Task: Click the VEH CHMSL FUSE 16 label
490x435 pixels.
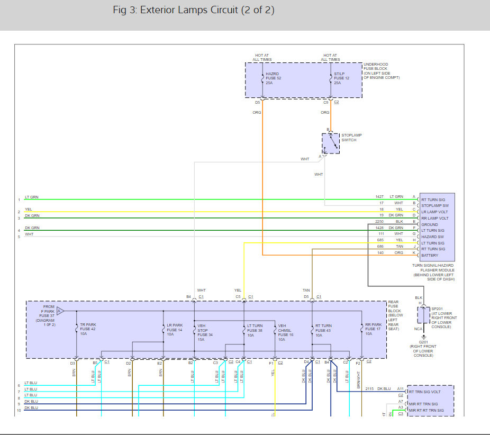Action: [285, 332]
